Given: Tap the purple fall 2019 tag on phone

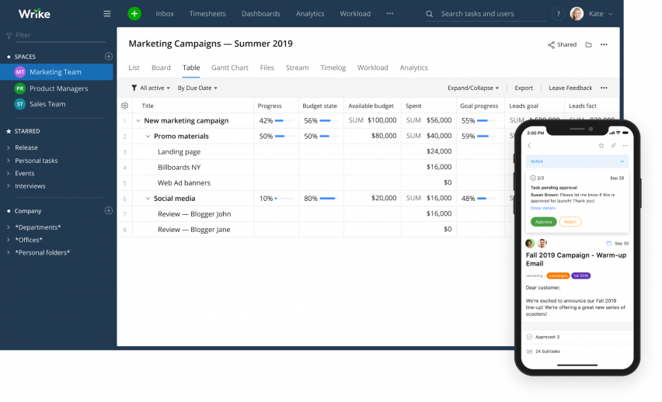Looking at the screenshot, I should click(x=581, y=276).
